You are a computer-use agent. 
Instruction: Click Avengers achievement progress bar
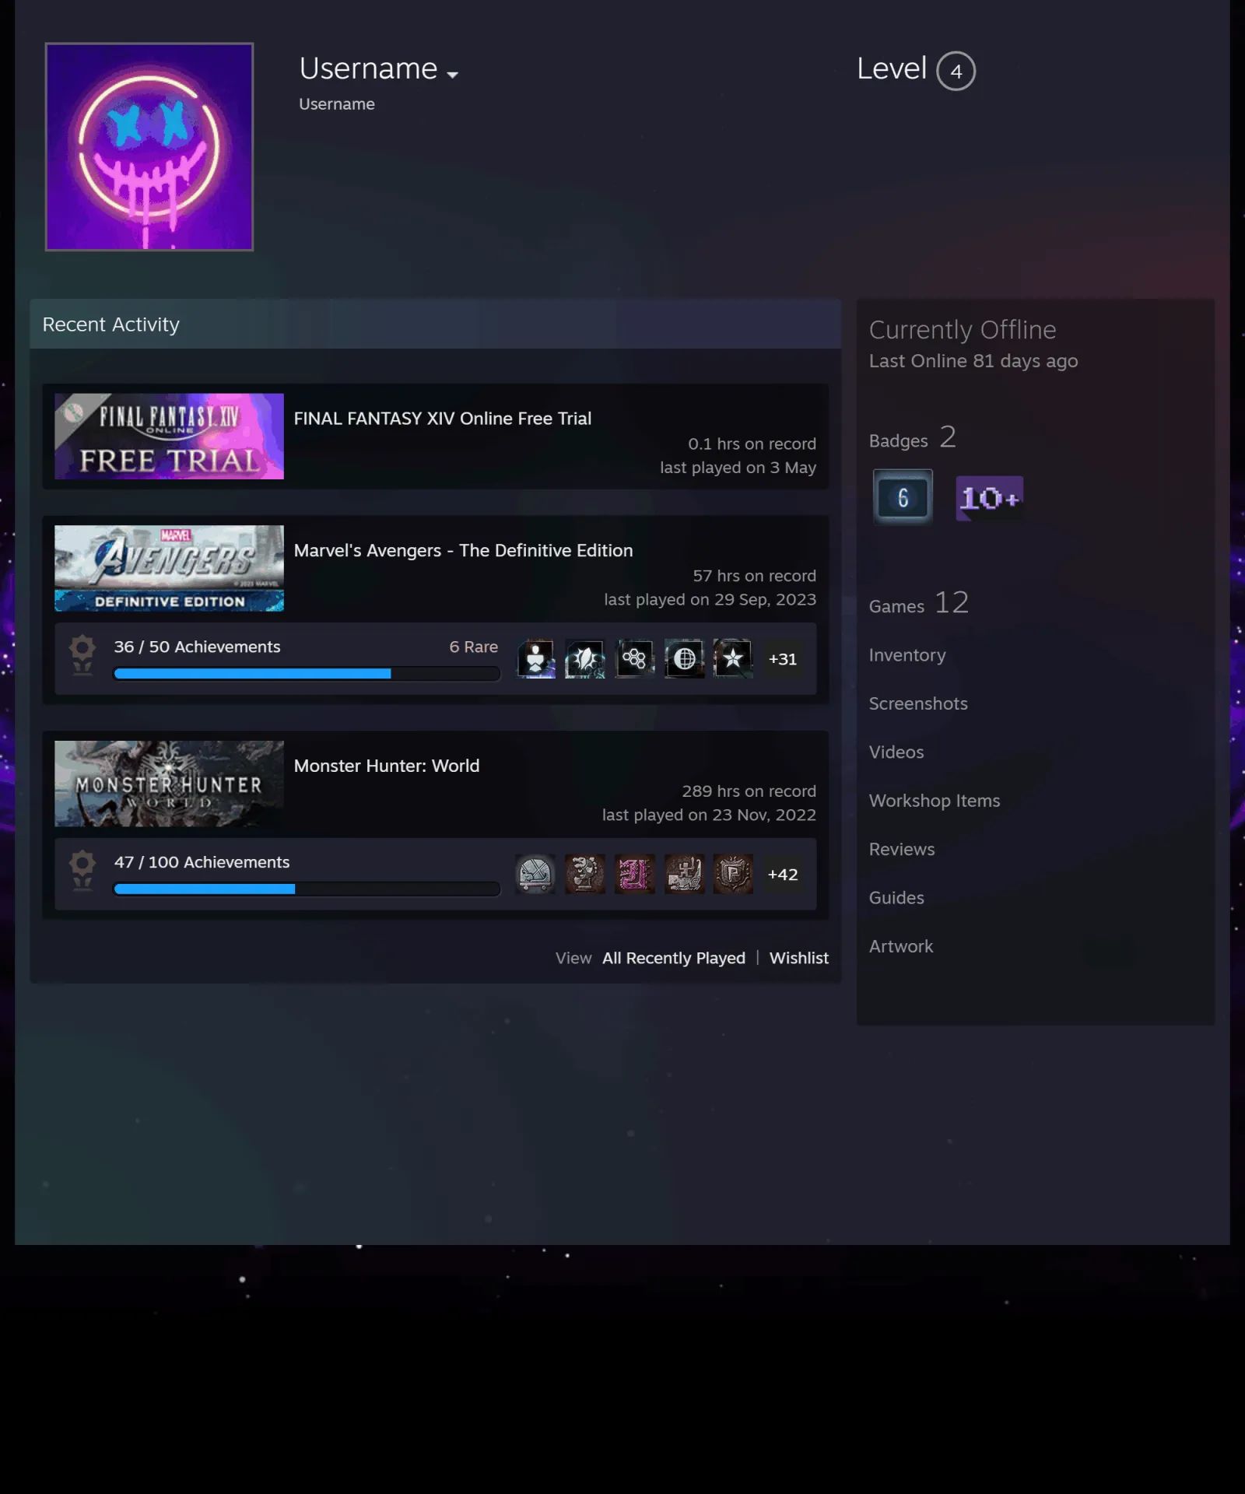pyautogui.click(x=307, y=674)
